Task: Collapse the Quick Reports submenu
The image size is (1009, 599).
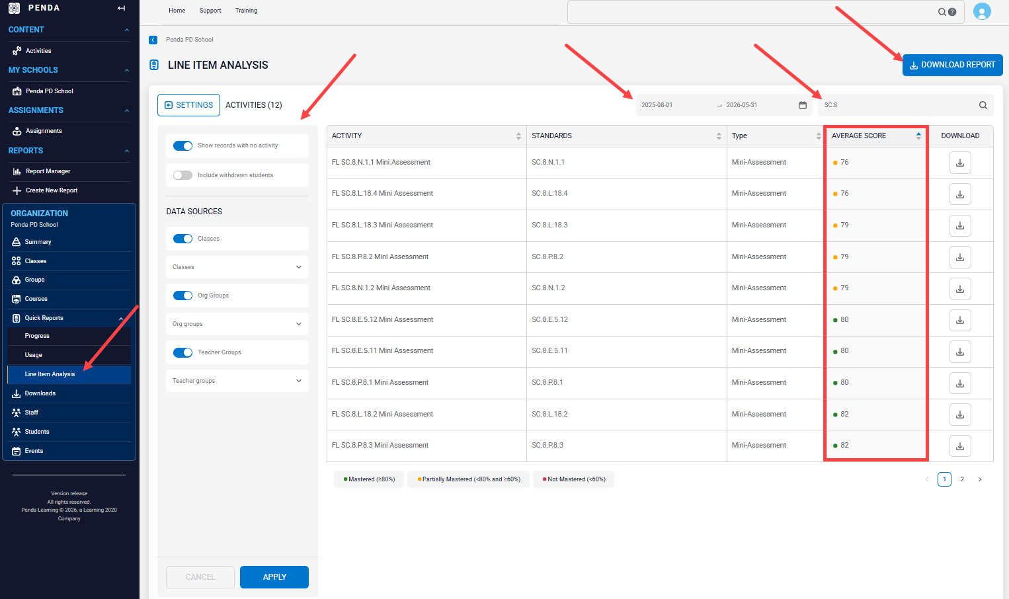Action: point(121,319)
